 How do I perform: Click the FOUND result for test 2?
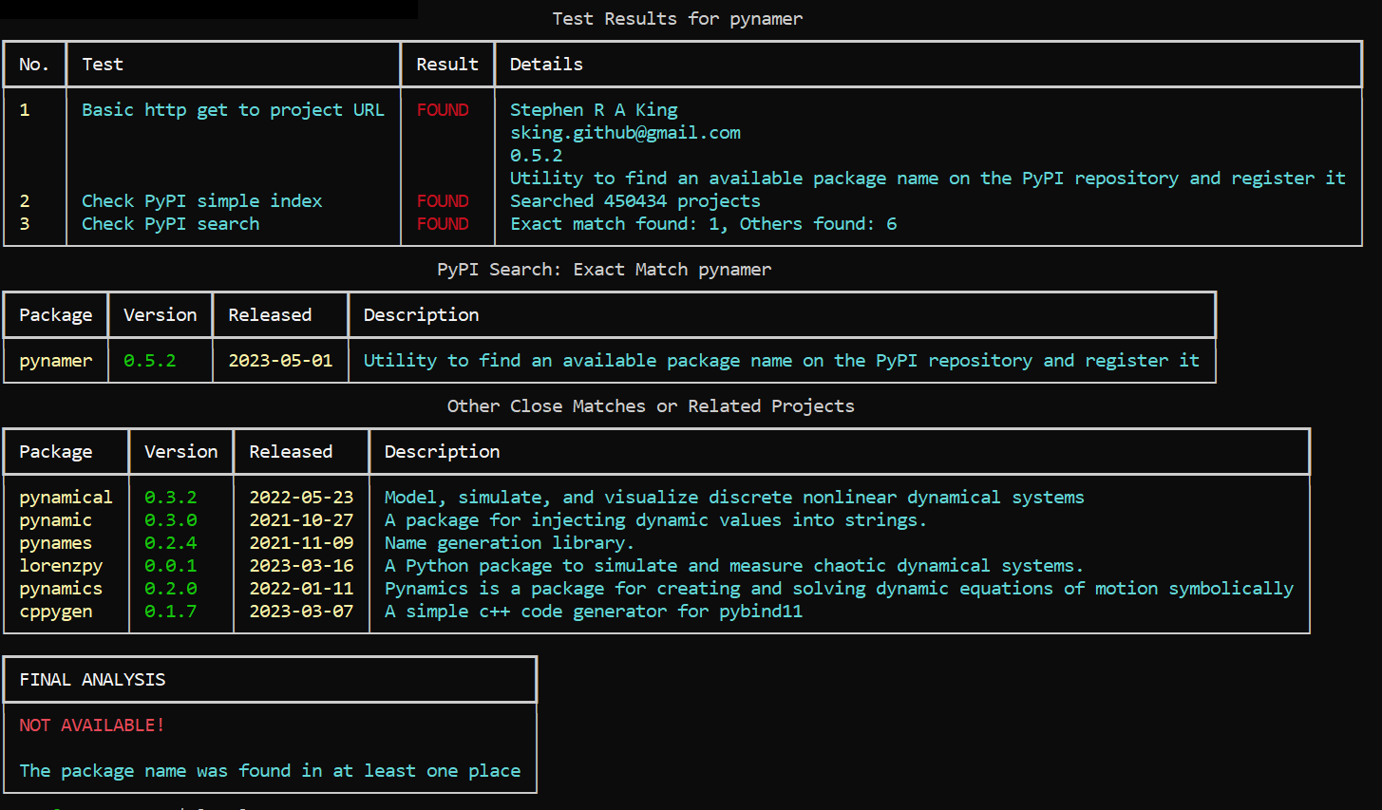pyautogui.click(x=443, y=201)
